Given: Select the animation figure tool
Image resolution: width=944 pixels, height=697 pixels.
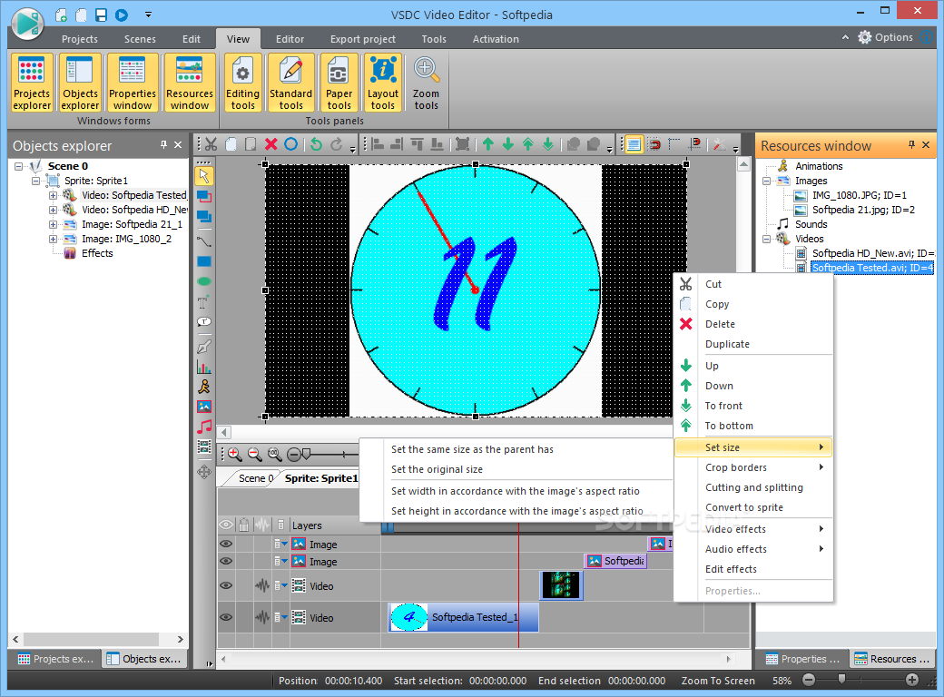Looking at the screenshot, I should 204,387.
